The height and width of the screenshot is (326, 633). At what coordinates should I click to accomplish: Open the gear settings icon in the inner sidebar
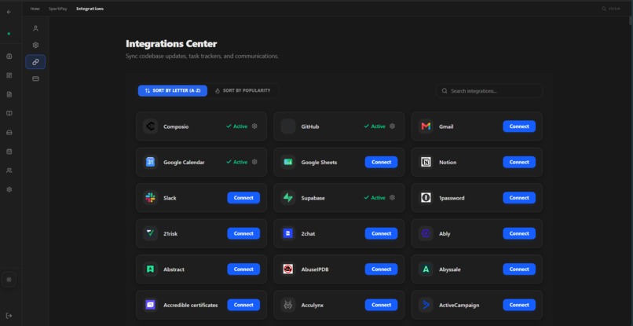[35, 45]
